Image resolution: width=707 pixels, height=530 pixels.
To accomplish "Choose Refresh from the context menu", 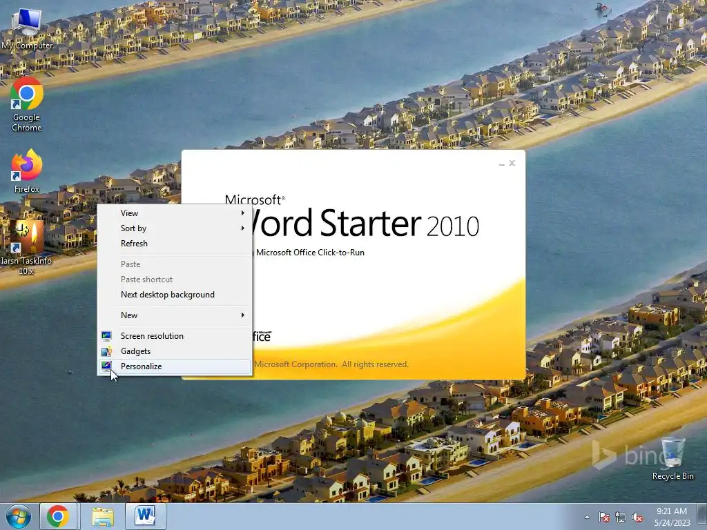I will tap(175, 244).
